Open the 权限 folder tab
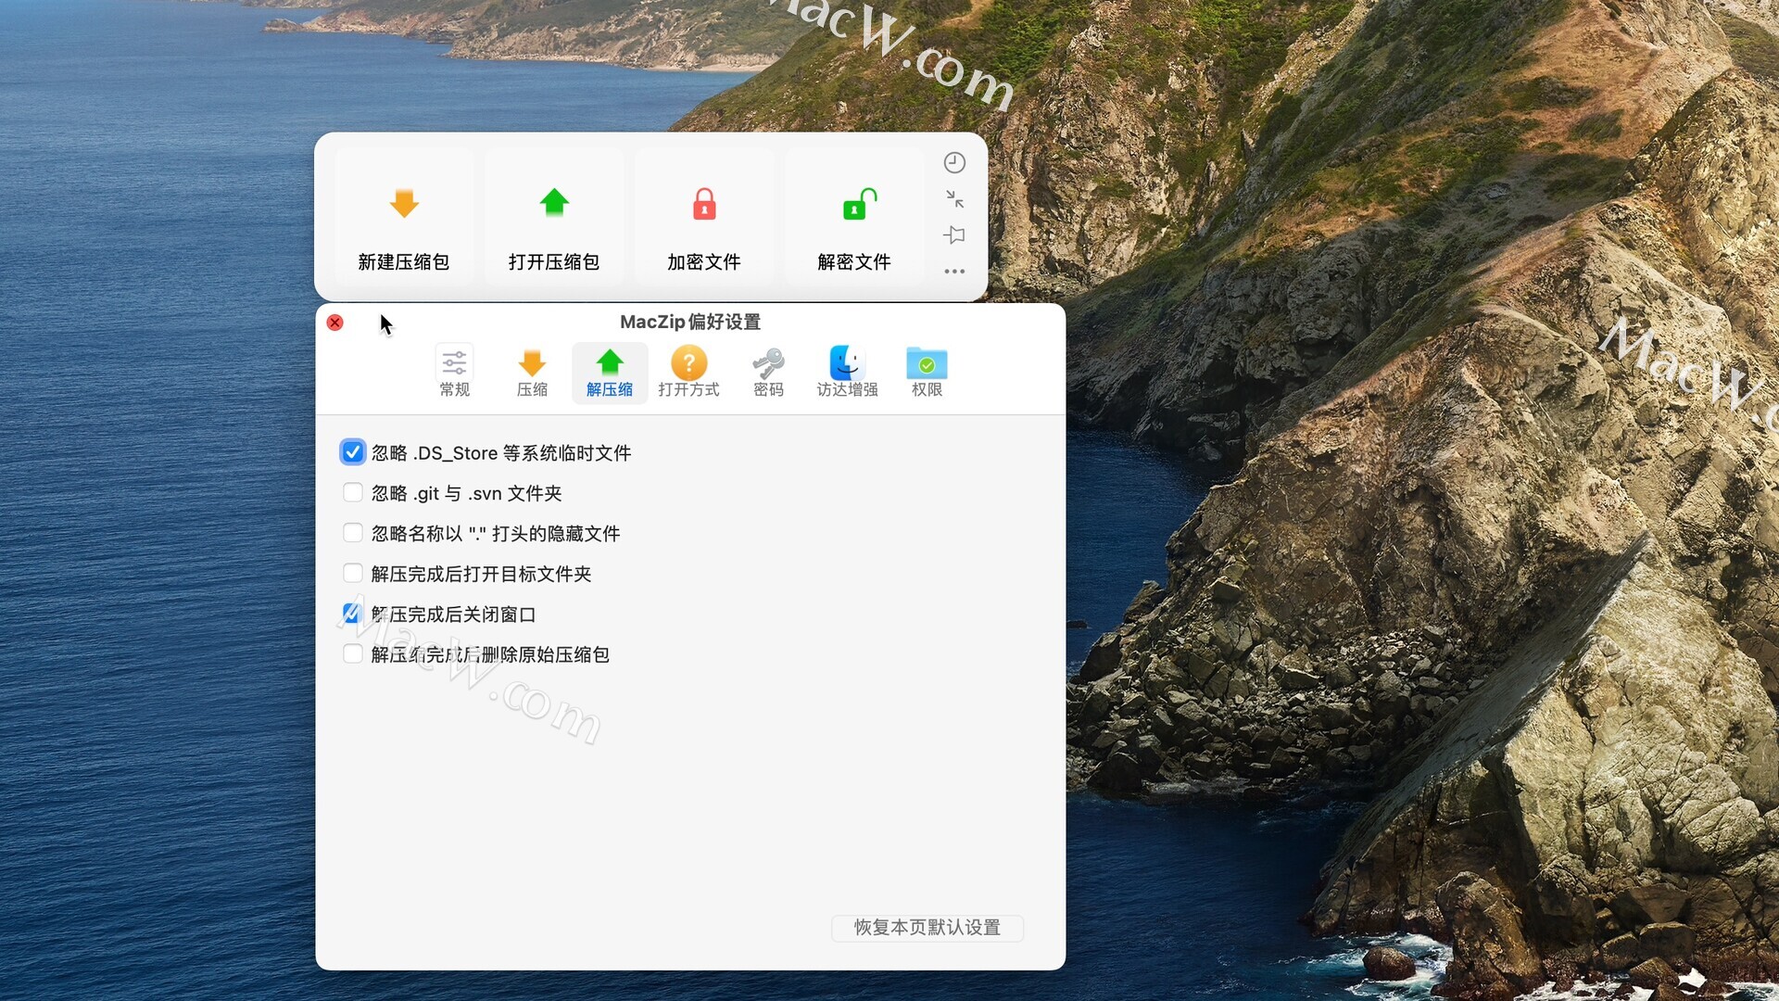The width and height of the screenshot is (1779, 1001). pyautogui.click(x=927, y=373)
